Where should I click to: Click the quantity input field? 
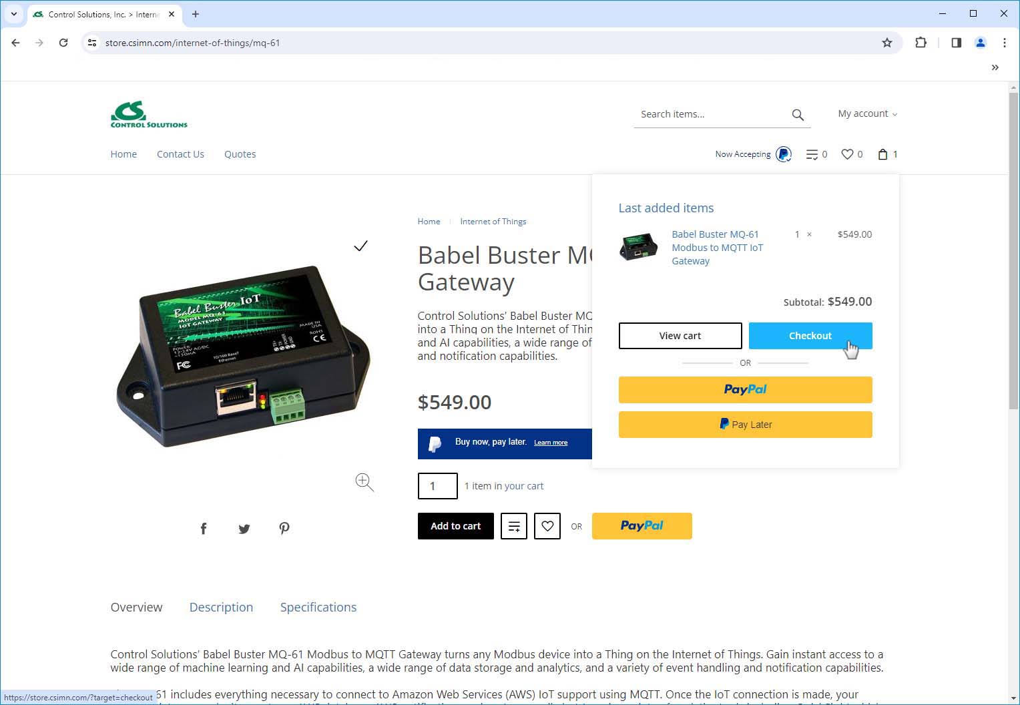437,486
